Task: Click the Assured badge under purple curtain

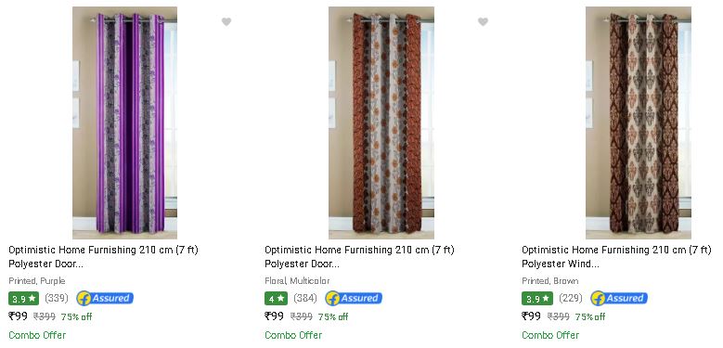Action: click(x=105, y=298)
